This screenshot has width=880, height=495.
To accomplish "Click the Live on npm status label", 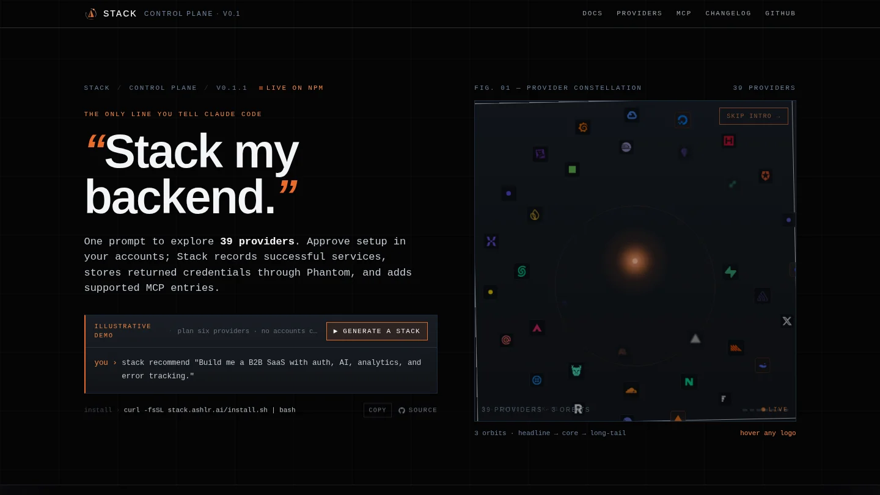I will (x=291, y=88).
